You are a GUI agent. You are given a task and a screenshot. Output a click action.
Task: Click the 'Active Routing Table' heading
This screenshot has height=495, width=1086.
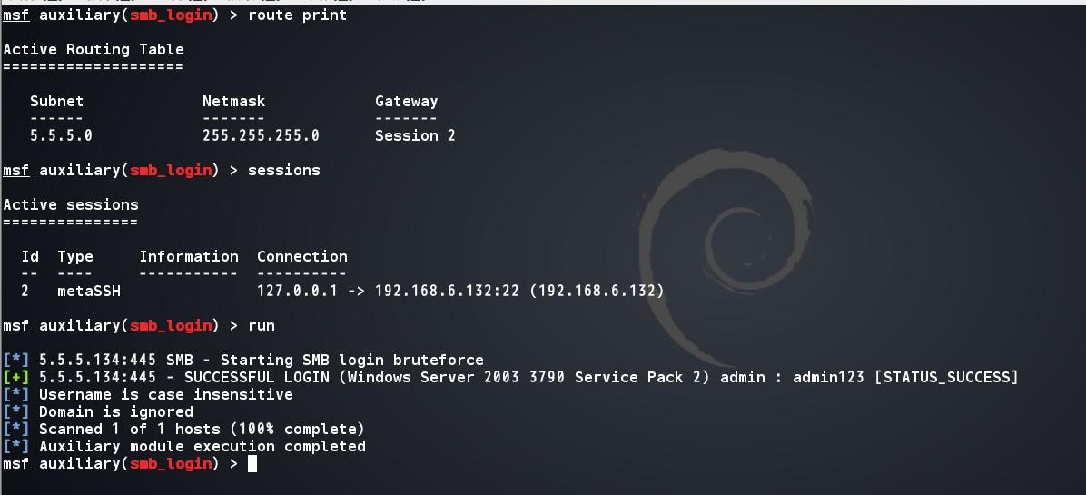tap(94, 49)
